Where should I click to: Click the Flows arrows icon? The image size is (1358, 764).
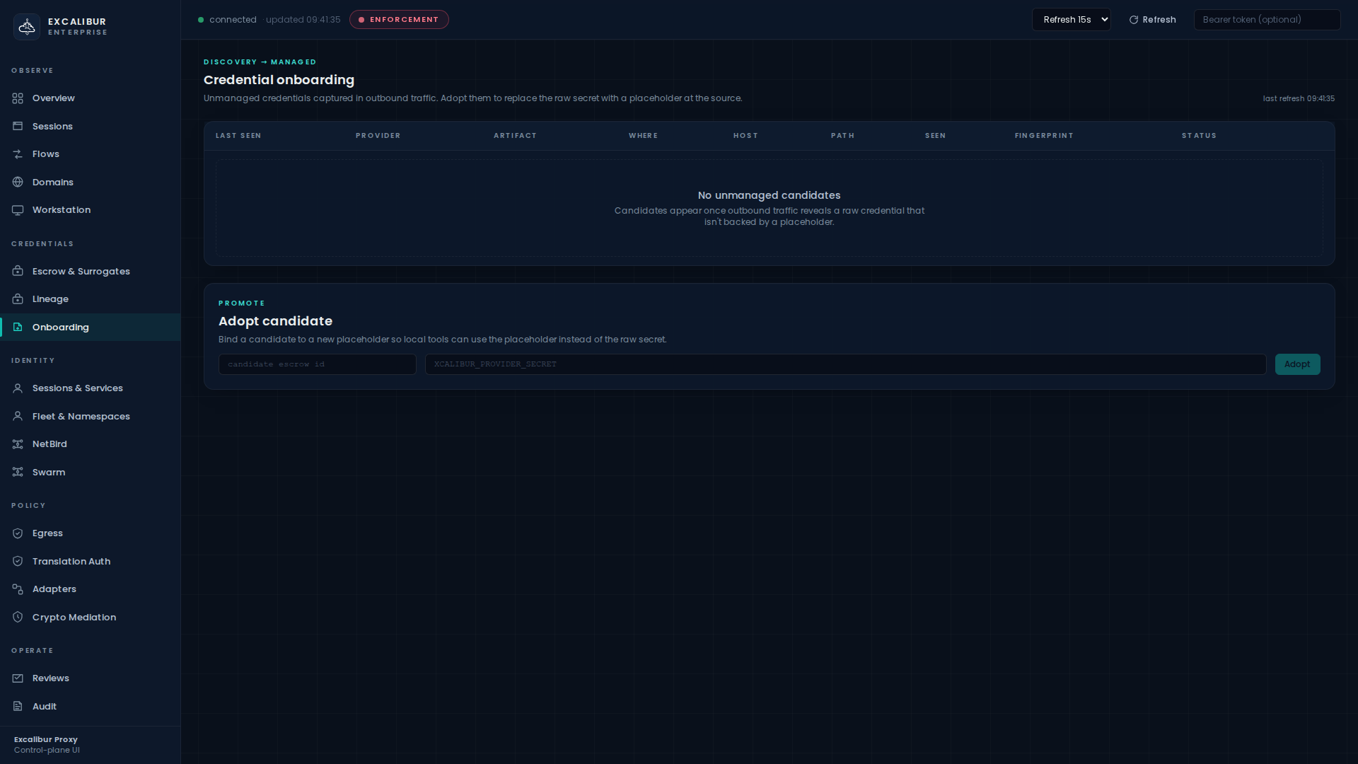pyautogui.click(x=18, y=154)
